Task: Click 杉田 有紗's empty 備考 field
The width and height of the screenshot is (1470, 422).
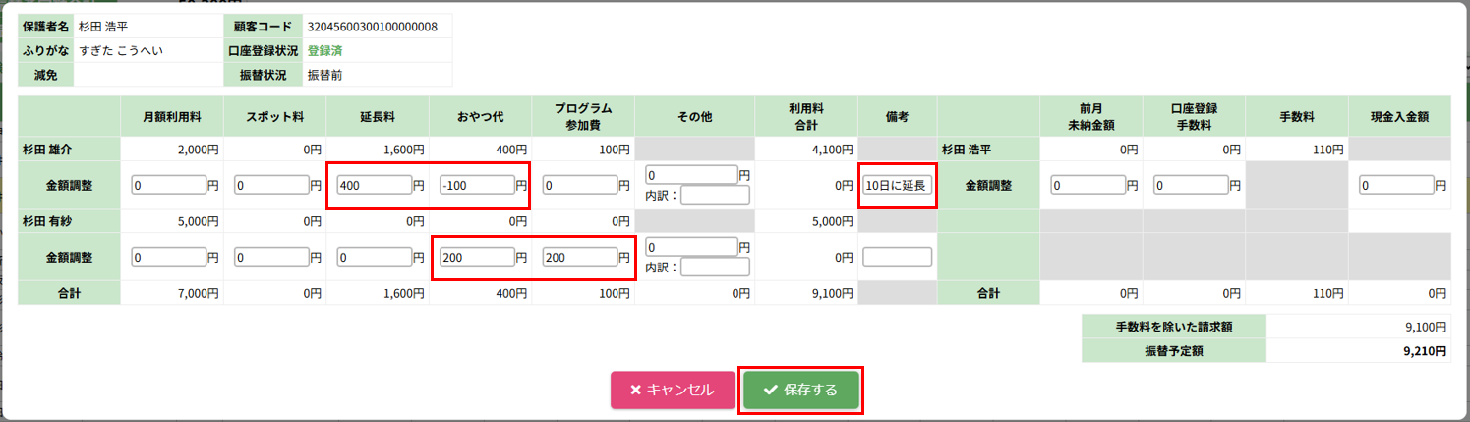Action: coord(897,257)
